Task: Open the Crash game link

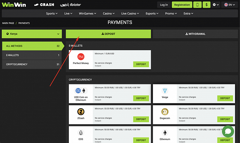Action: point(44,5)
